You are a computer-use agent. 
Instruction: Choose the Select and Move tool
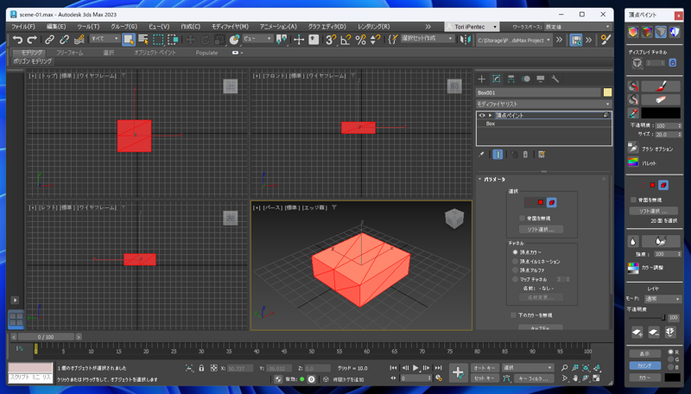point(190,40)
